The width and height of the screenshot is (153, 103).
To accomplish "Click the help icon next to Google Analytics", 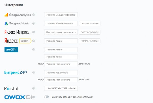I will click(34, 15).
